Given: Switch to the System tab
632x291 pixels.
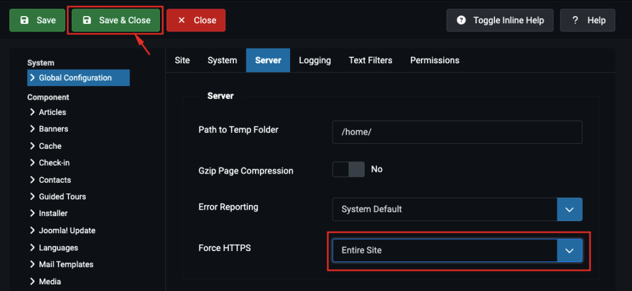Looking at the screenshot, I should pyautogui.click(x=222, y=60).
